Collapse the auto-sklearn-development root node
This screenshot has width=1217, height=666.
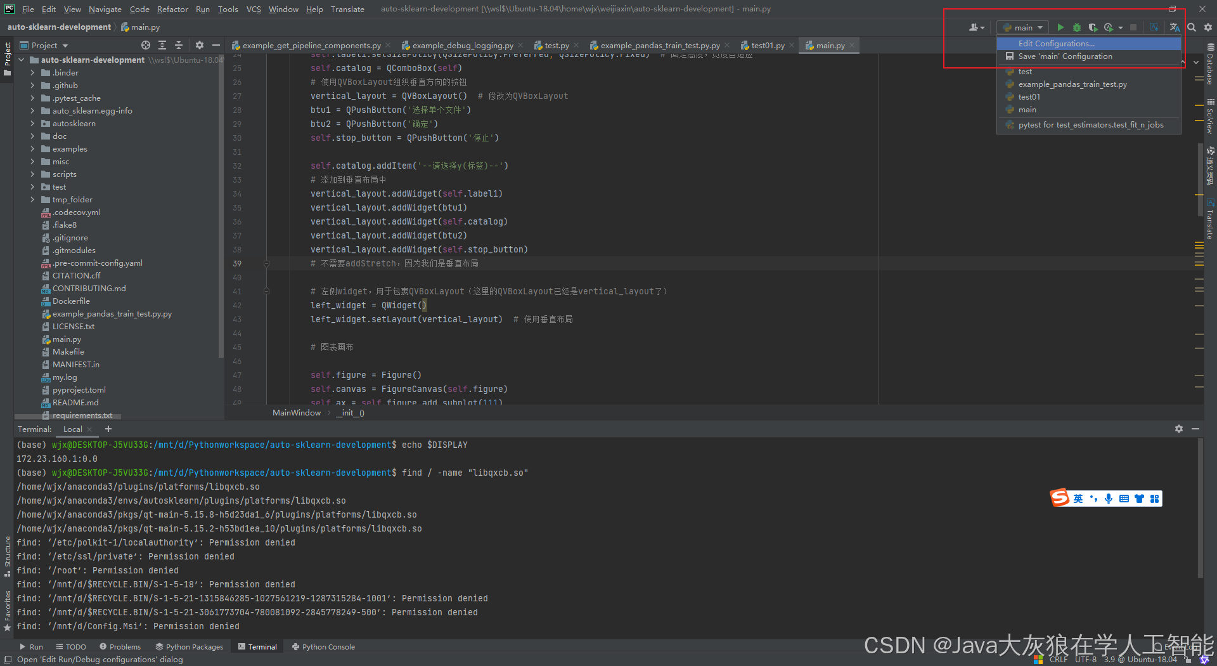click(x=21, y=60)
